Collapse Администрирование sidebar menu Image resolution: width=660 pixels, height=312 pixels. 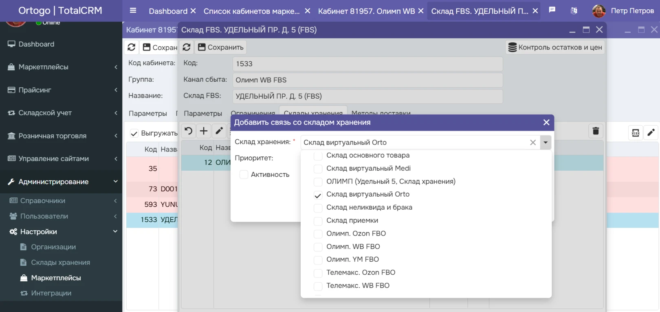pos(61,182)
